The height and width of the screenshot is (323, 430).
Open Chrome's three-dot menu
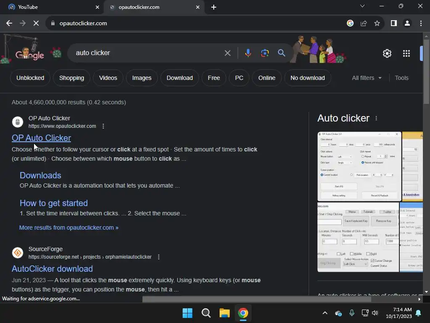point(421,24)
